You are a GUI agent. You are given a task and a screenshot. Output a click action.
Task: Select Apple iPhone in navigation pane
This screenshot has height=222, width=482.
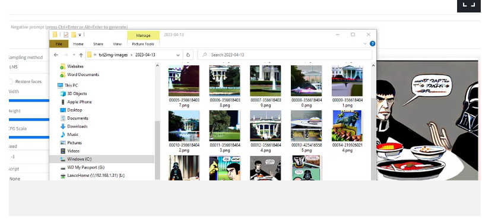coord(80,102)
